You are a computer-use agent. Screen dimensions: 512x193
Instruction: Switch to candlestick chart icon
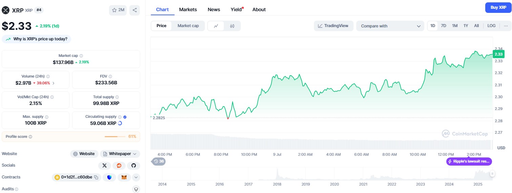[232, 26]
